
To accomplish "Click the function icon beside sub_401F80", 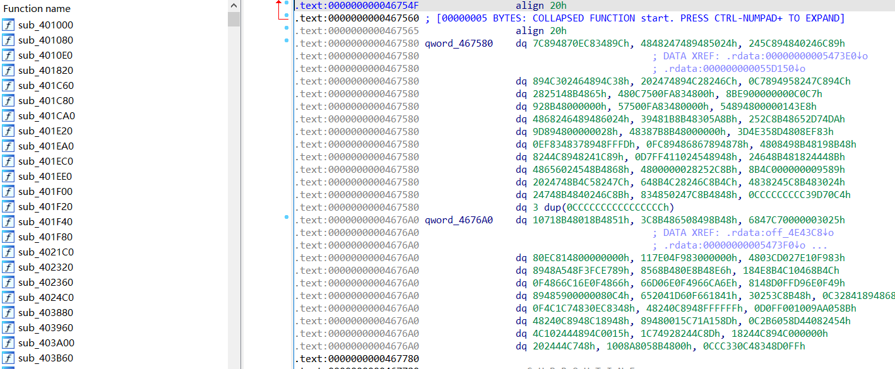I will 9,237.
